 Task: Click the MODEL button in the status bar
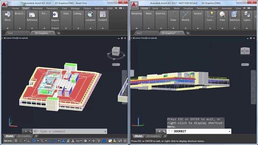[x=8, y=141]
